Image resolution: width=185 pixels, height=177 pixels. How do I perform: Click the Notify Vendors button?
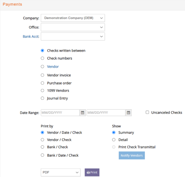pyautogui.click(x=132, y=155)
